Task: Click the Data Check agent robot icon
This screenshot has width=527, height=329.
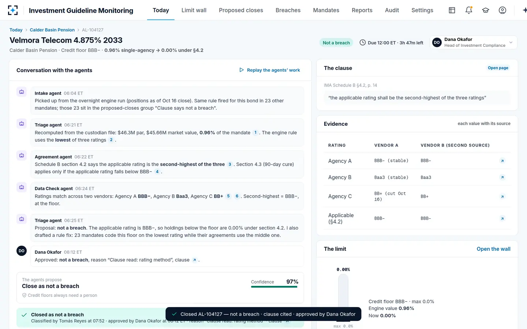Action: (22, 187)
